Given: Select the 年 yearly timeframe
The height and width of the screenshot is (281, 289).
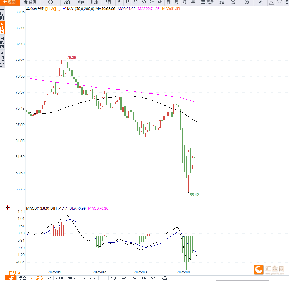Looking at the screenshot, I should [x=193, y=2].
